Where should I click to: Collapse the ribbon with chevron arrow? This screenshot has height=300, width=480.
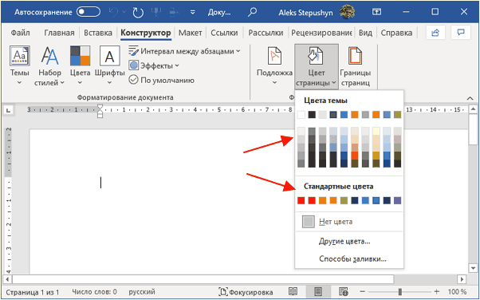point(470,98)
